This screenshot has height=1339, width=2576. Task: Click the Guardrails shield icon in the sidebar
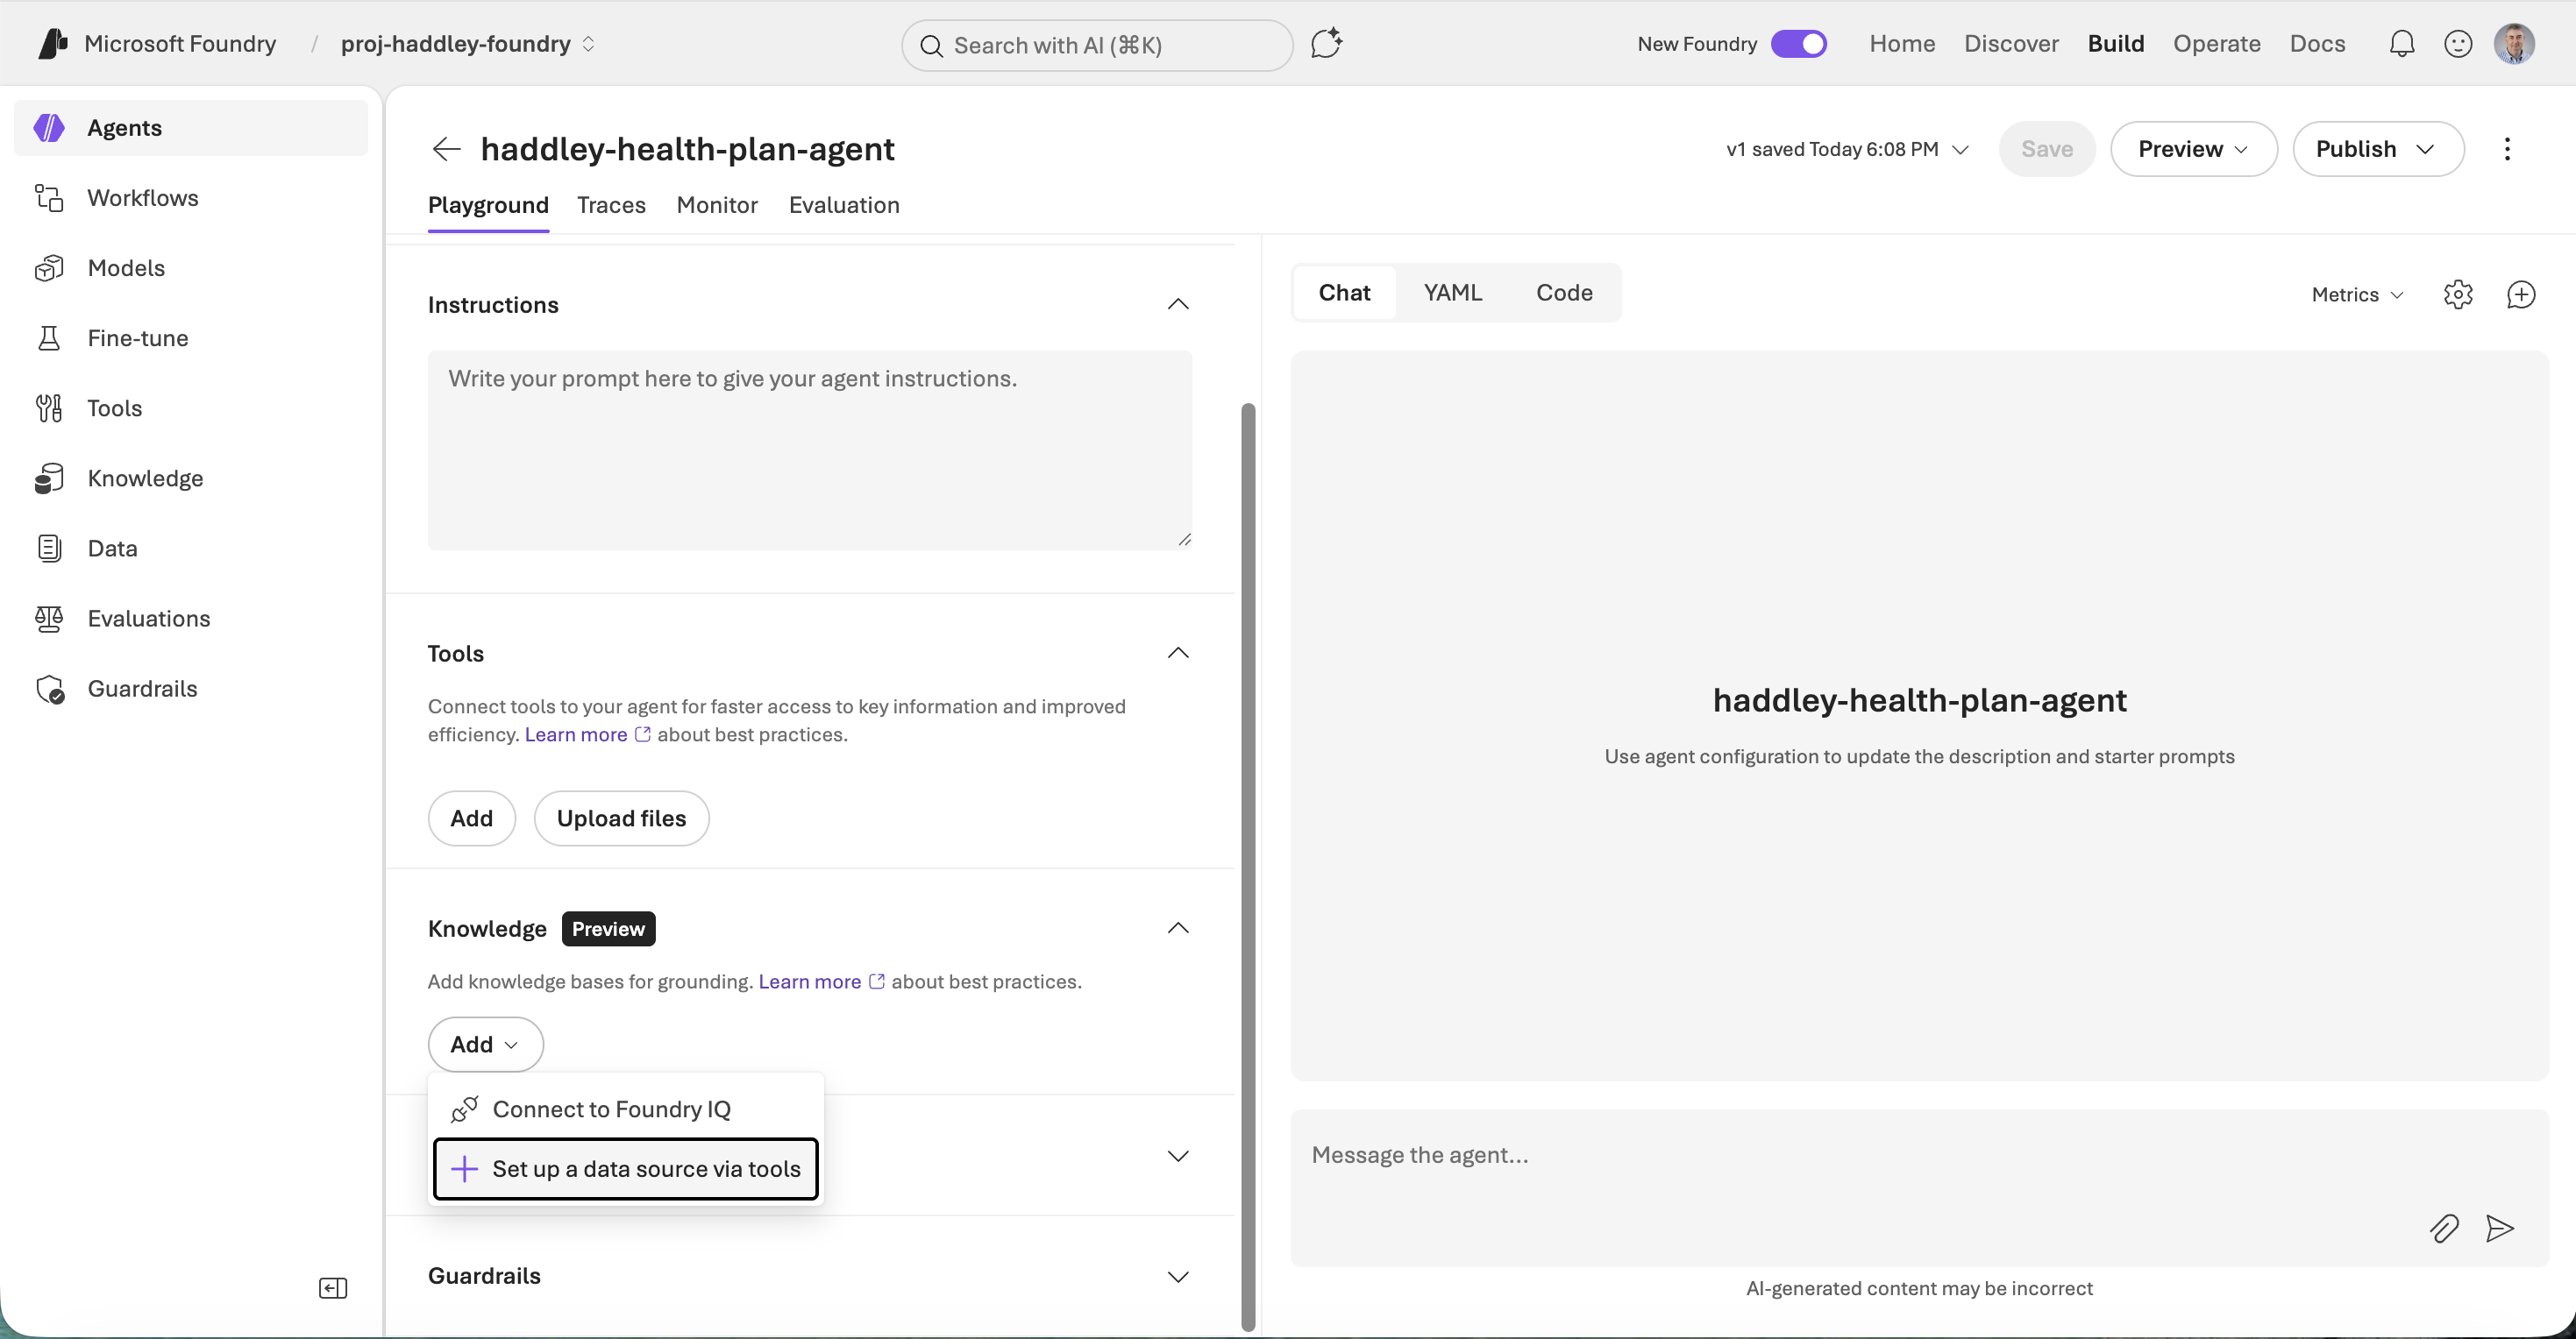pyautogui.click(x=49, y=690)
